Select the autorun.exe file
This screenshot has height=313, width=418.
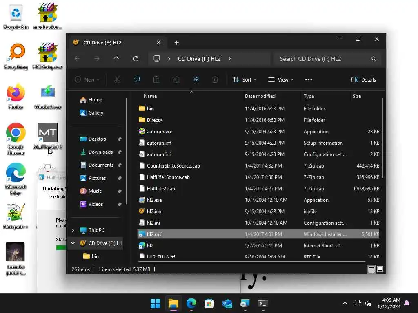click(x=258, y=132)
